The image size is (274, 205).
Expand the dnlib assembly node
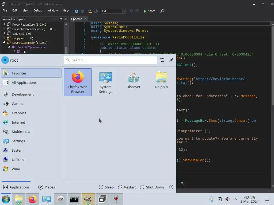click(4, 33)
